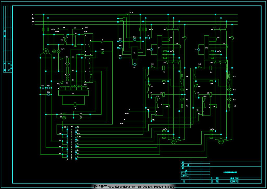Click the SA selector switch label
The image size is (267, 189).
(72, 127)
